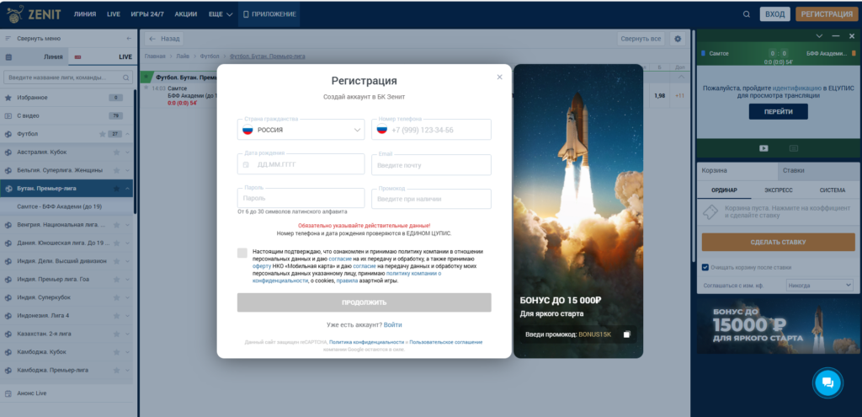Copy the BONUS15K promo code icon
The image size is (862, 417).
626,334
